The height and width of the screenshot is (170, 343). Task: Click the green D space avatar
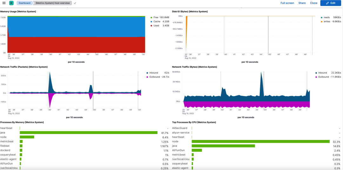(x=11, y=3)
